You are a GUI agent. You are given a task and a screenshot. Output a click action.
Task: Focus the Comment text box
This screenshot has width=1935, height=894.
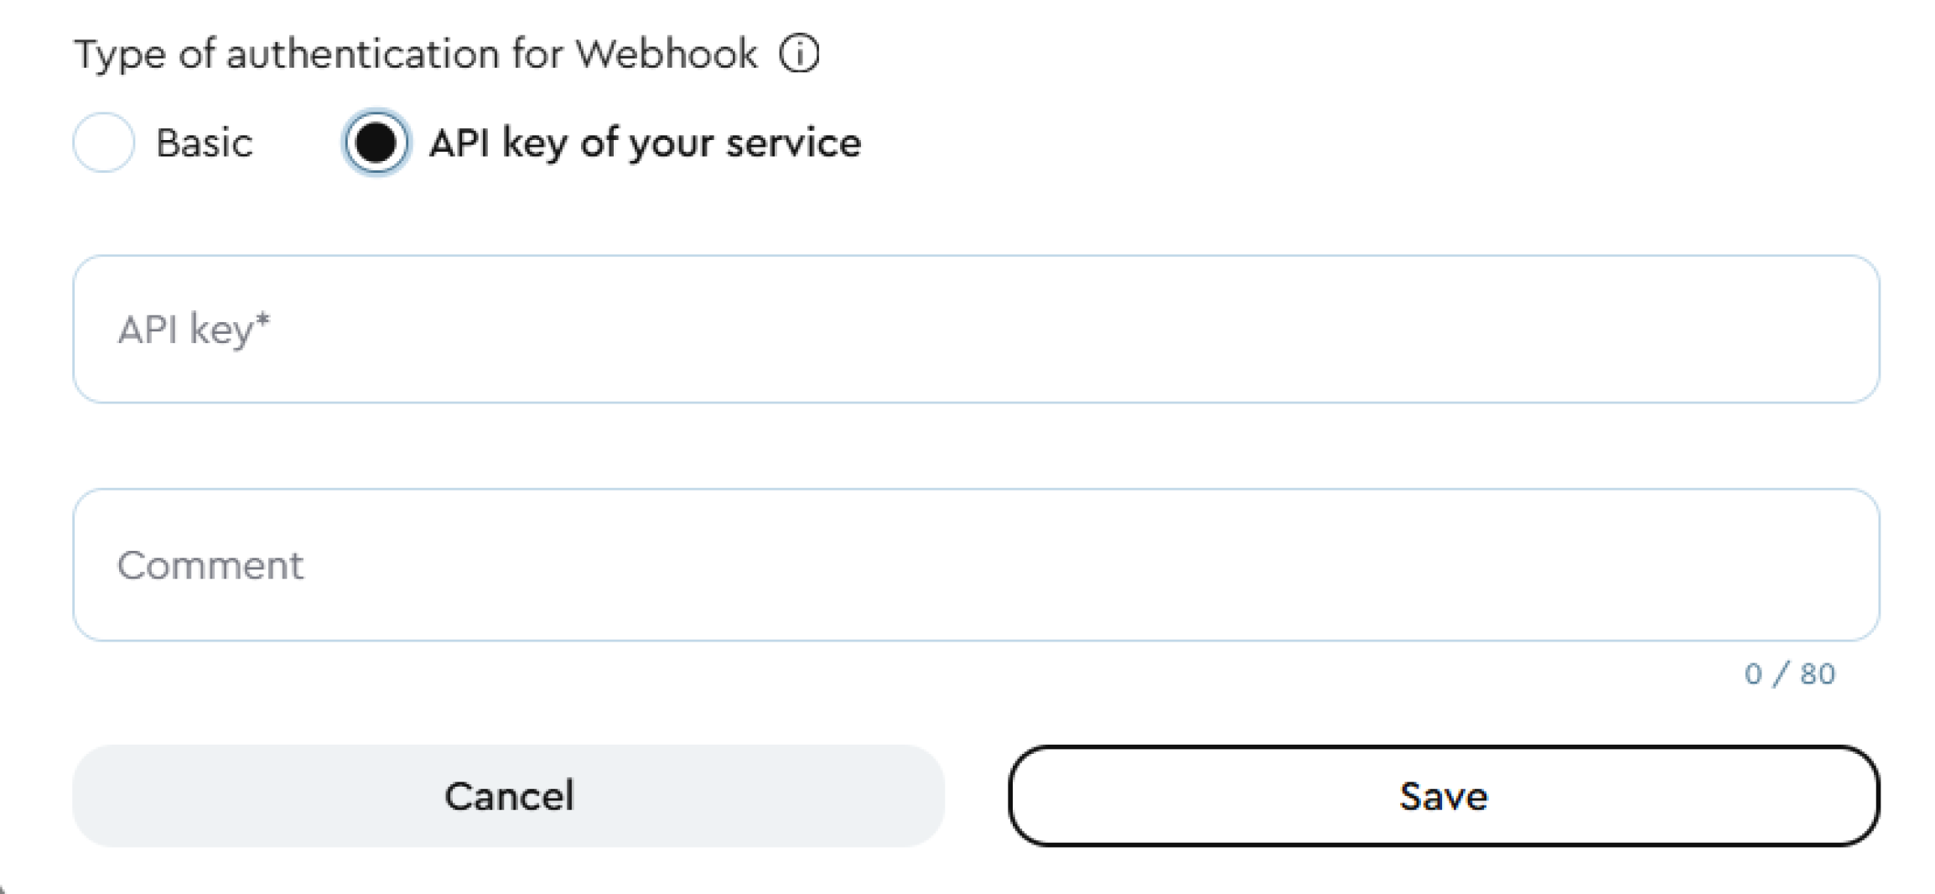pyautogui.click(x=973, y=565)
